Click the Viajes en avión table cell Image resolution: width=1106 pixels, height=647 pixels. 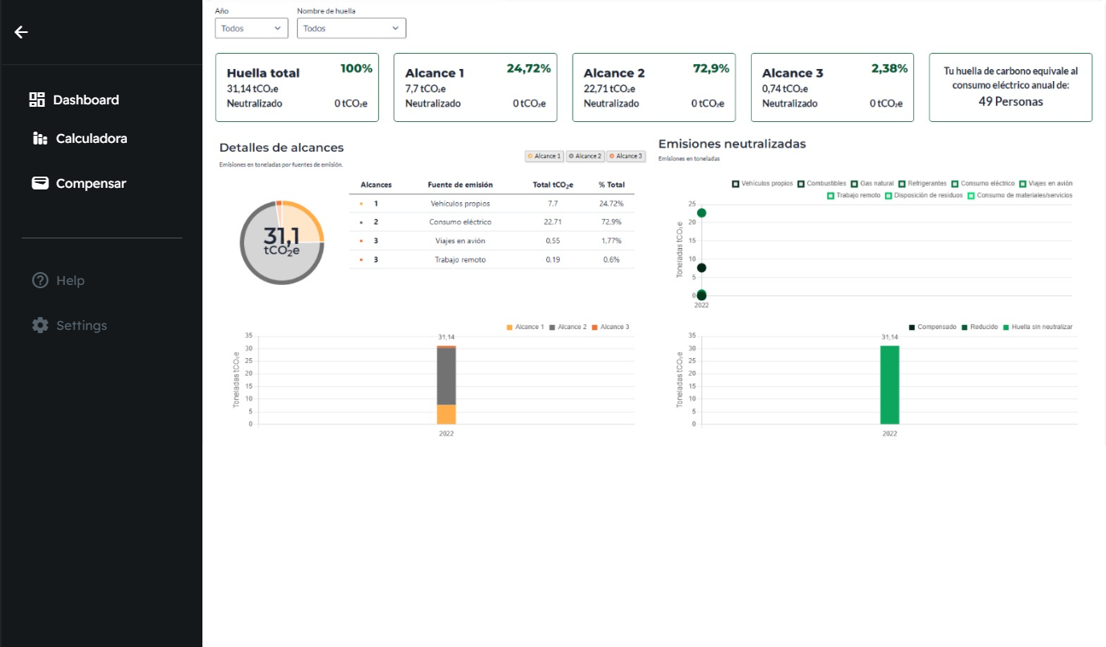pos(460,241)
